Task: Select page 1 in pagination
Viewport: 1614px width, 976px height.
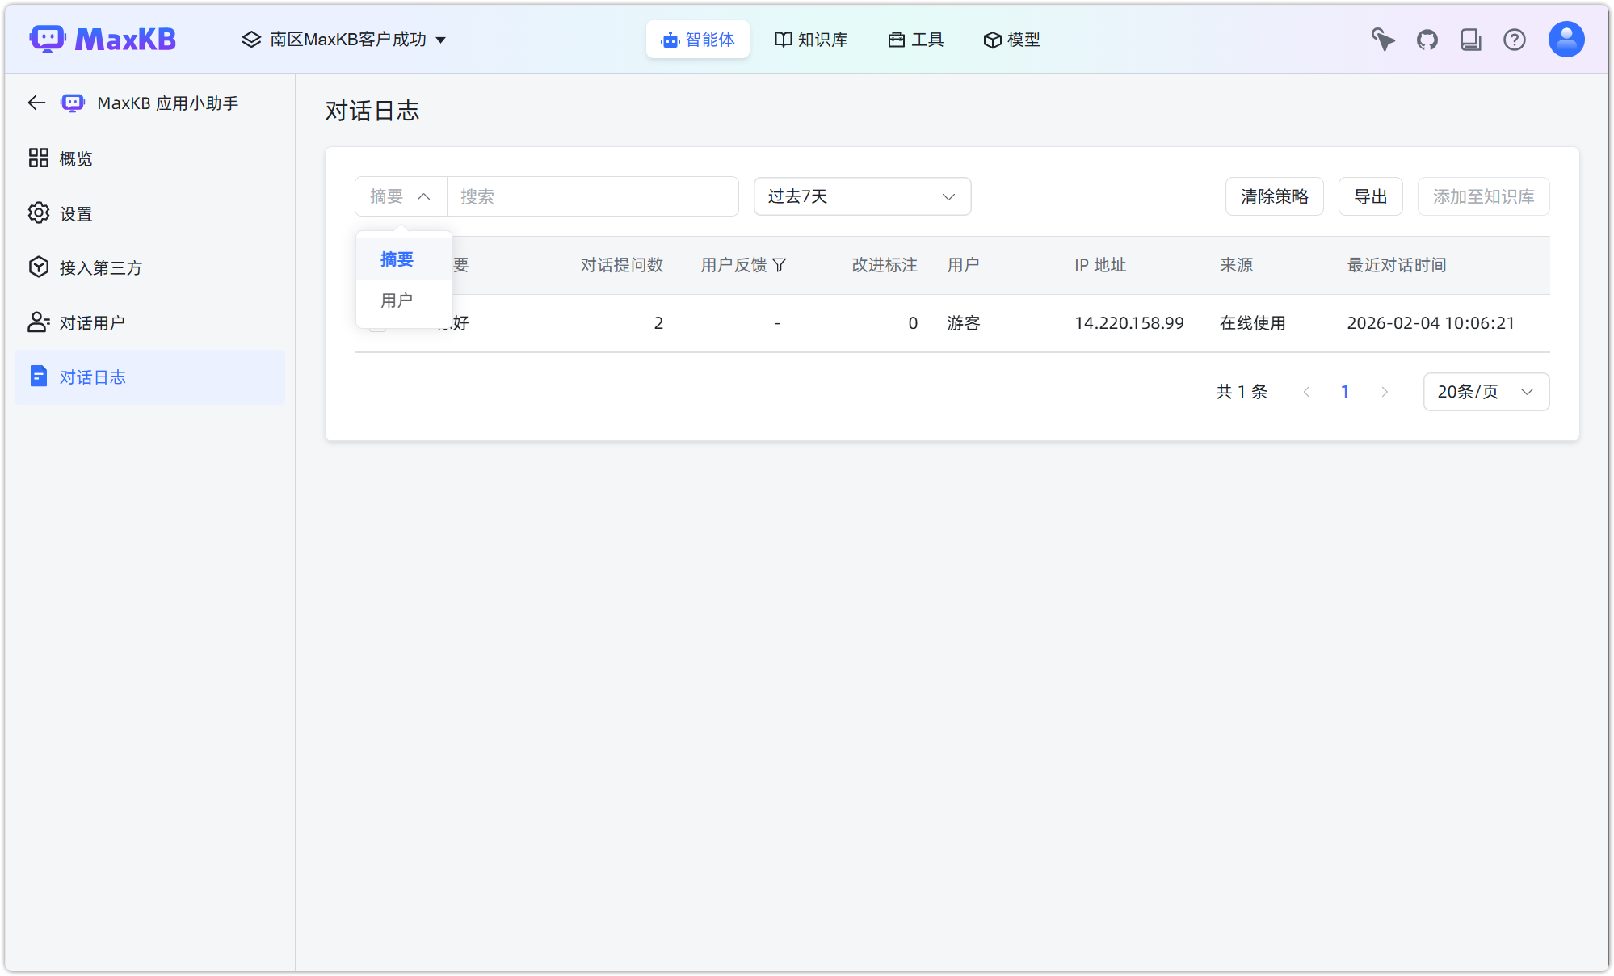Action: [x=1345, y=392]
